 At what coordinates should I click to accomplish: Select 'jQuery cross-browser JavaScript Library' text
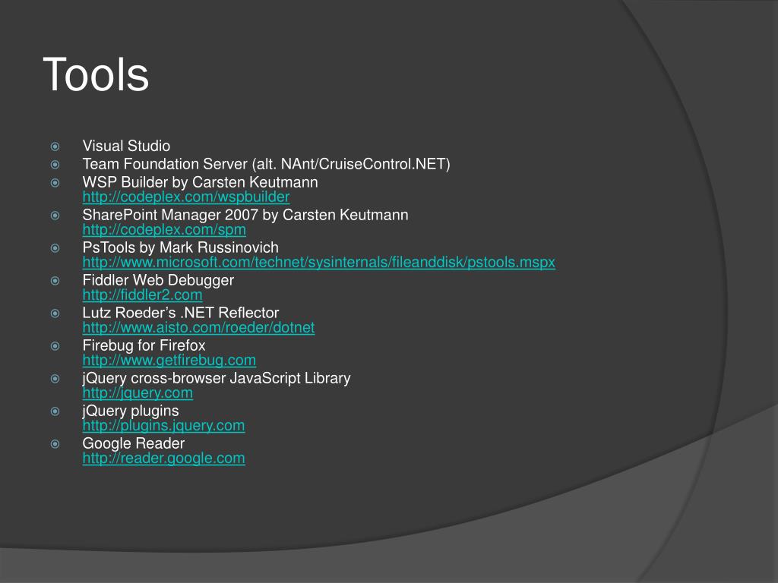click(217, 378)
